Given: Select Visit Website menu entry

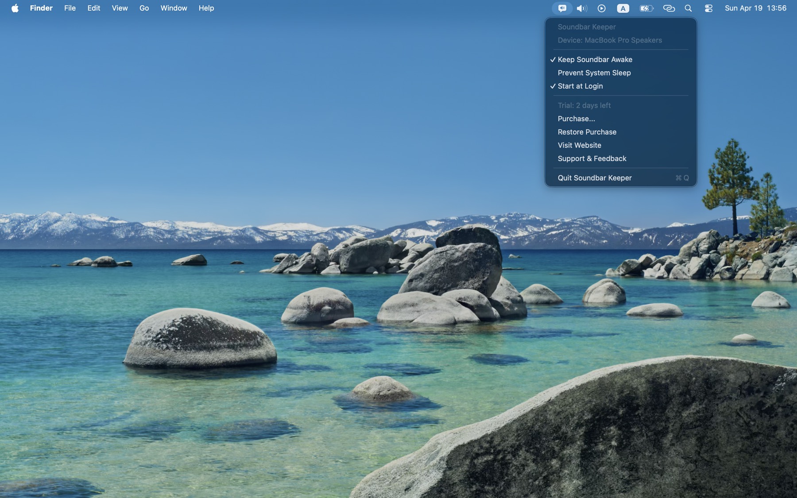Looking at the screenshot, I should [621, 145].
